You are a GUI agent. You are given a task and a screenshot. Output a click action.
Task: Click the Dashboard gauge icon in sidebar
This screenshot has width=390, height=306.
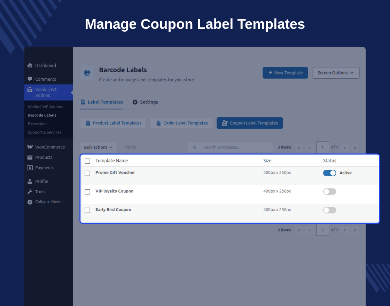point(30,66)
